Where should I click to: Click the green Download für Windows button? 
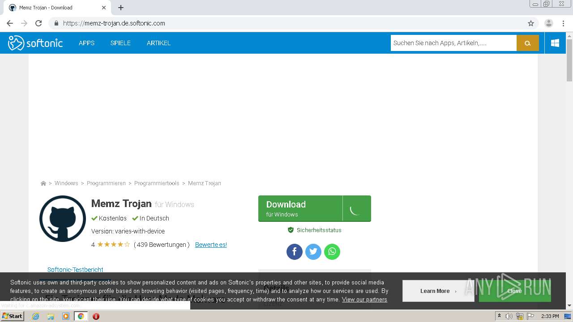click(315, 208)
